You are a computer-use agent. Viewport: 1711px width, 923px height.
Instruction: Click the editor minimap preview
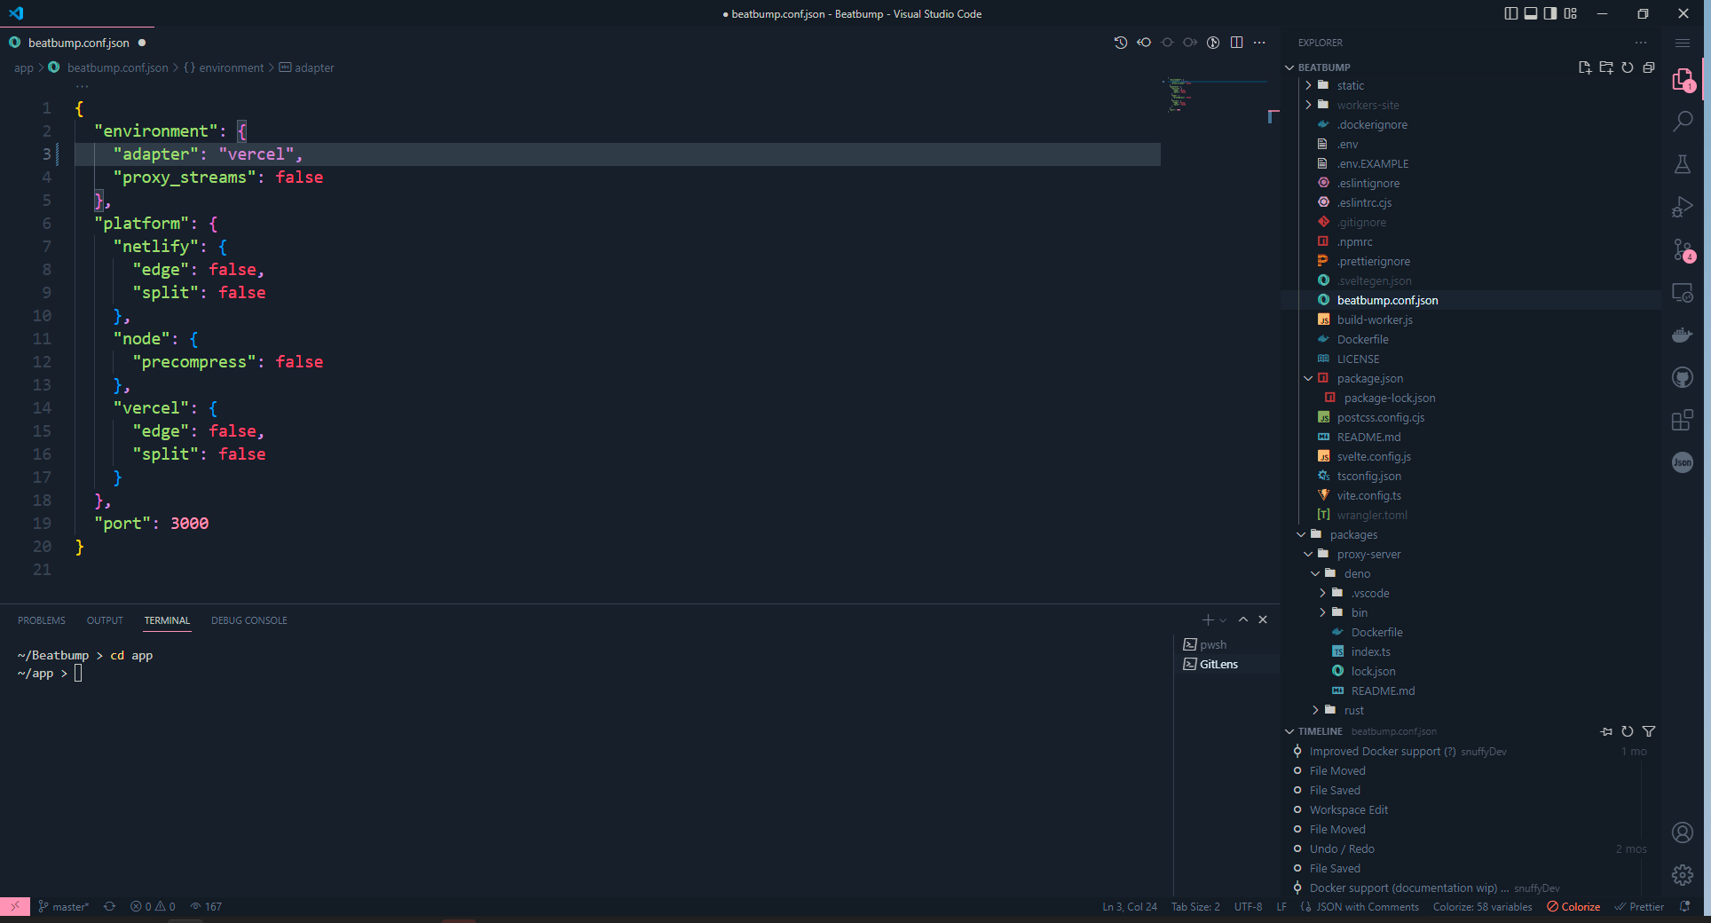tap(1214, 95)
